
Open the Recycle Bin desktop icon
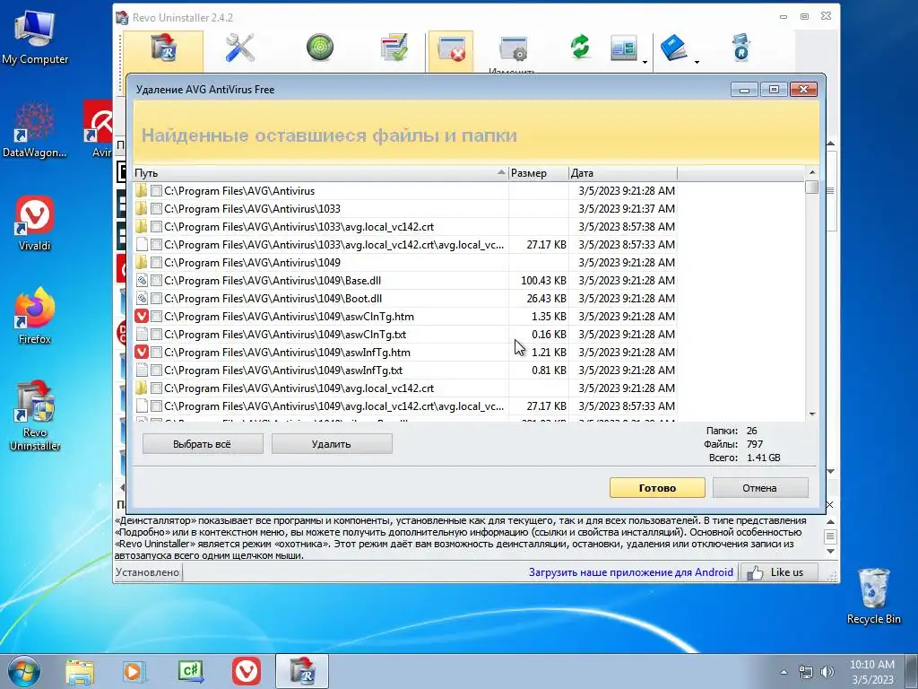[873, 597]
